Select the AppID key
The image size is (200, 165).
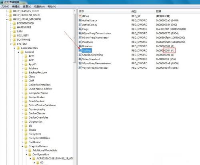tap(32, 64)
